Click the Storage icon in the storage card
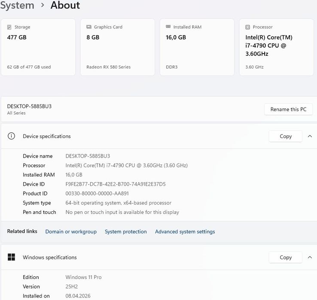317x300 pixels. click(x=9, y=27)
